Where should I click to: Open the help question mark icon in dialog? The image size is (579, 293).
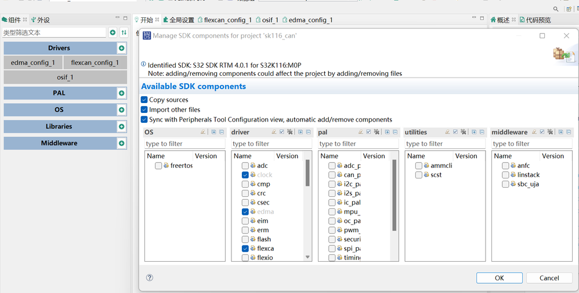pyautogui.click(x=150, y=277)
